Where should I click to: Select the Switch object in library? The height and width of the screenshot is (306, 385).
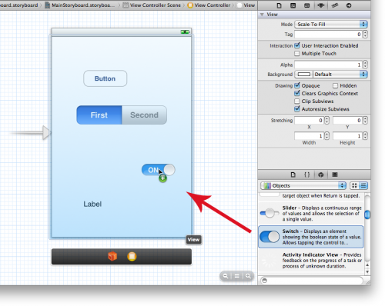(x=311, y=237)
